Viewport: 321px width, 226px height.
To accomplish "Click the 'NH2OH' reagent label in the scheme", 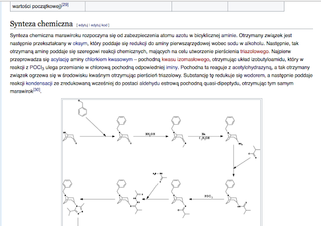I will (150, 134).
